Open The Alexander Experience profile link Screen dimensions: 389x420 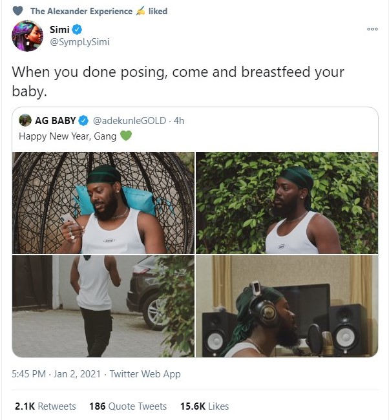[81, 11]
